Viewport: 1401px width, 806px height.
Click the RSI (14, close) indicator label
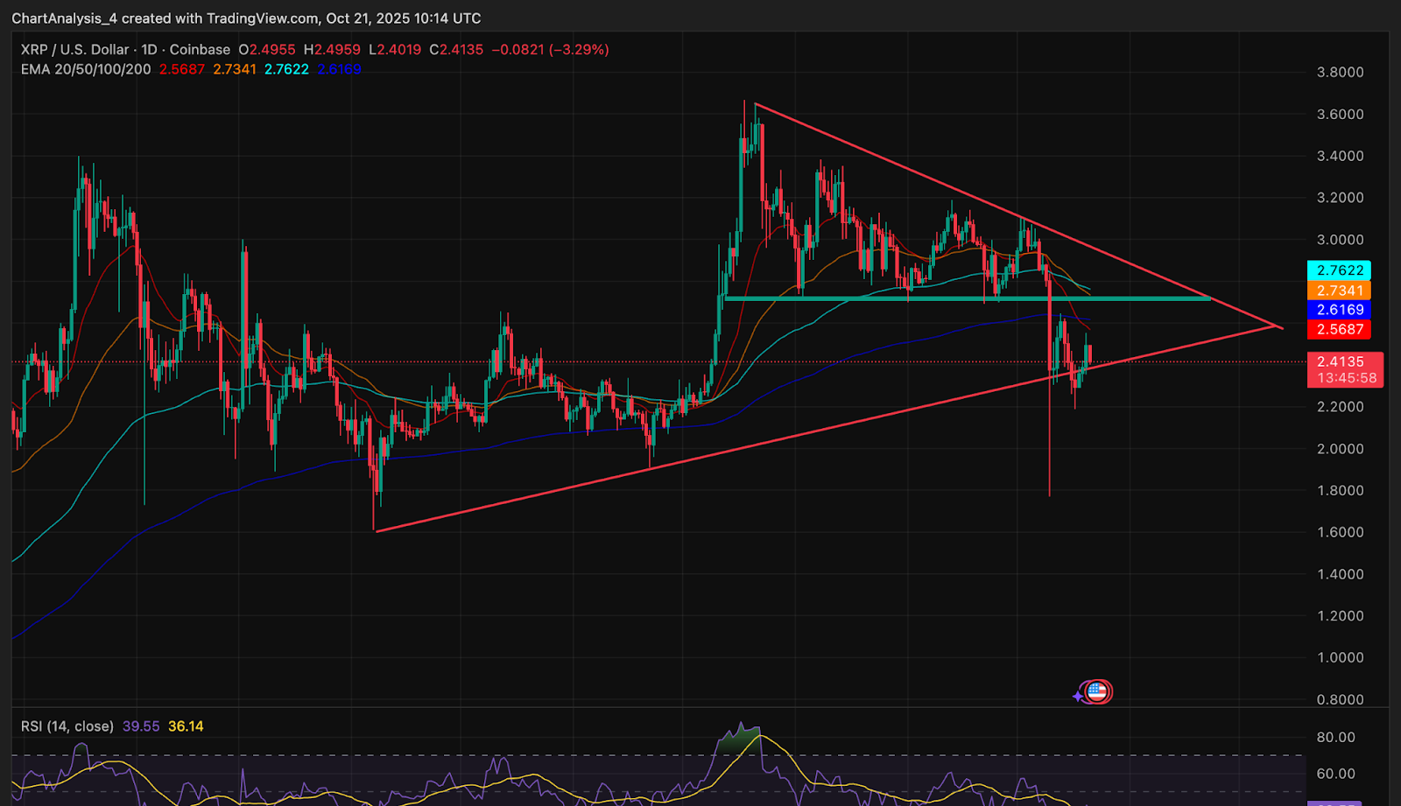[67, 726]
